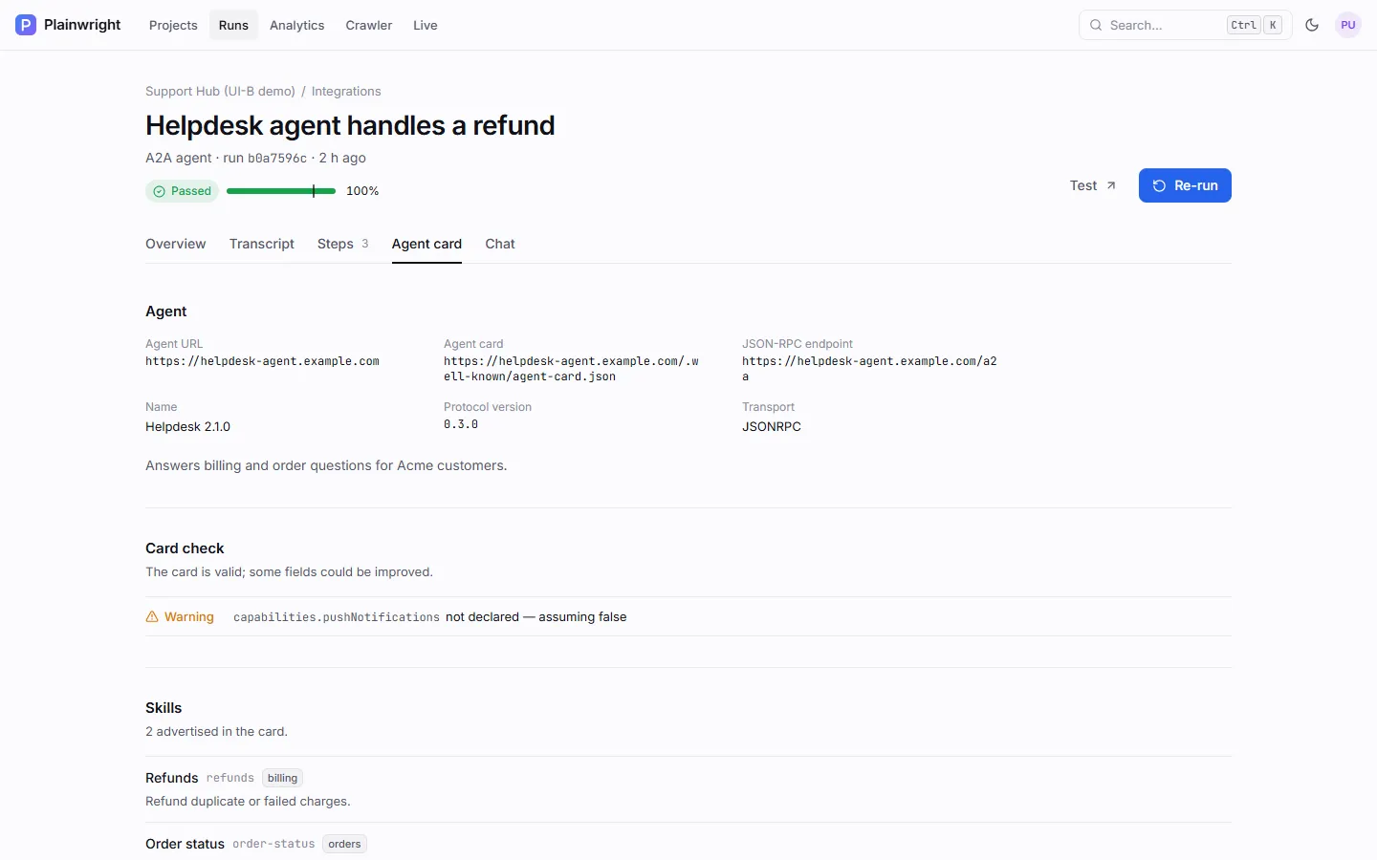Click the Passed status badge
This screenshot has width=1377, height=860.
click(x=182, y=191)
